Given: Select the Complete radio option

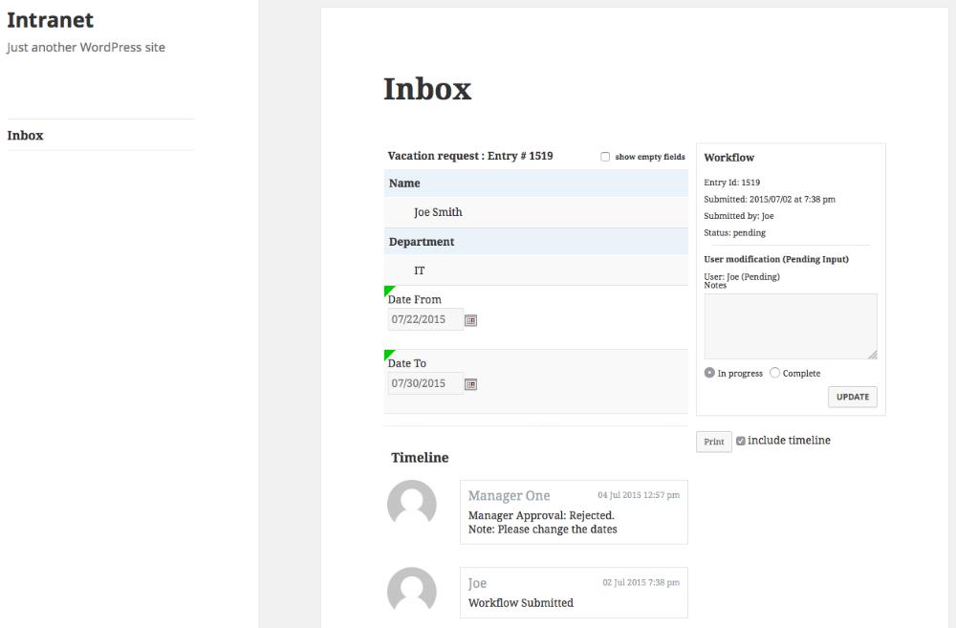Looking at the screenshot, I should tap(774, 373).
